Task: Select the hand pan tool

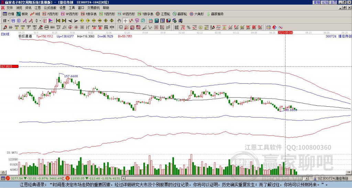Action: pyautogui.click(x=119, y=21)
